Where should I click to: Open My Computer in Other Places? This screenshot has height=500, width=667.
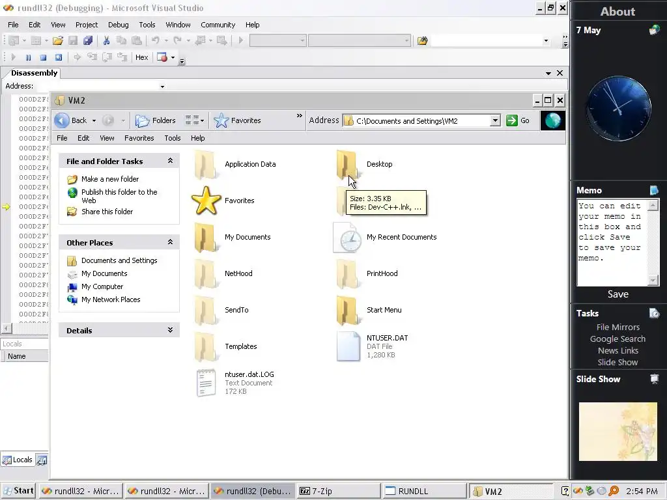pyautogui.click(x=102, y=286)
